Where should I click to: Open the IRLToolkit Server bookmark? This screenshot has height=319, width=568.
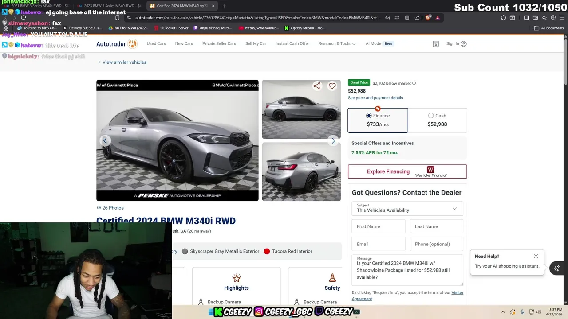coord(171,28)
